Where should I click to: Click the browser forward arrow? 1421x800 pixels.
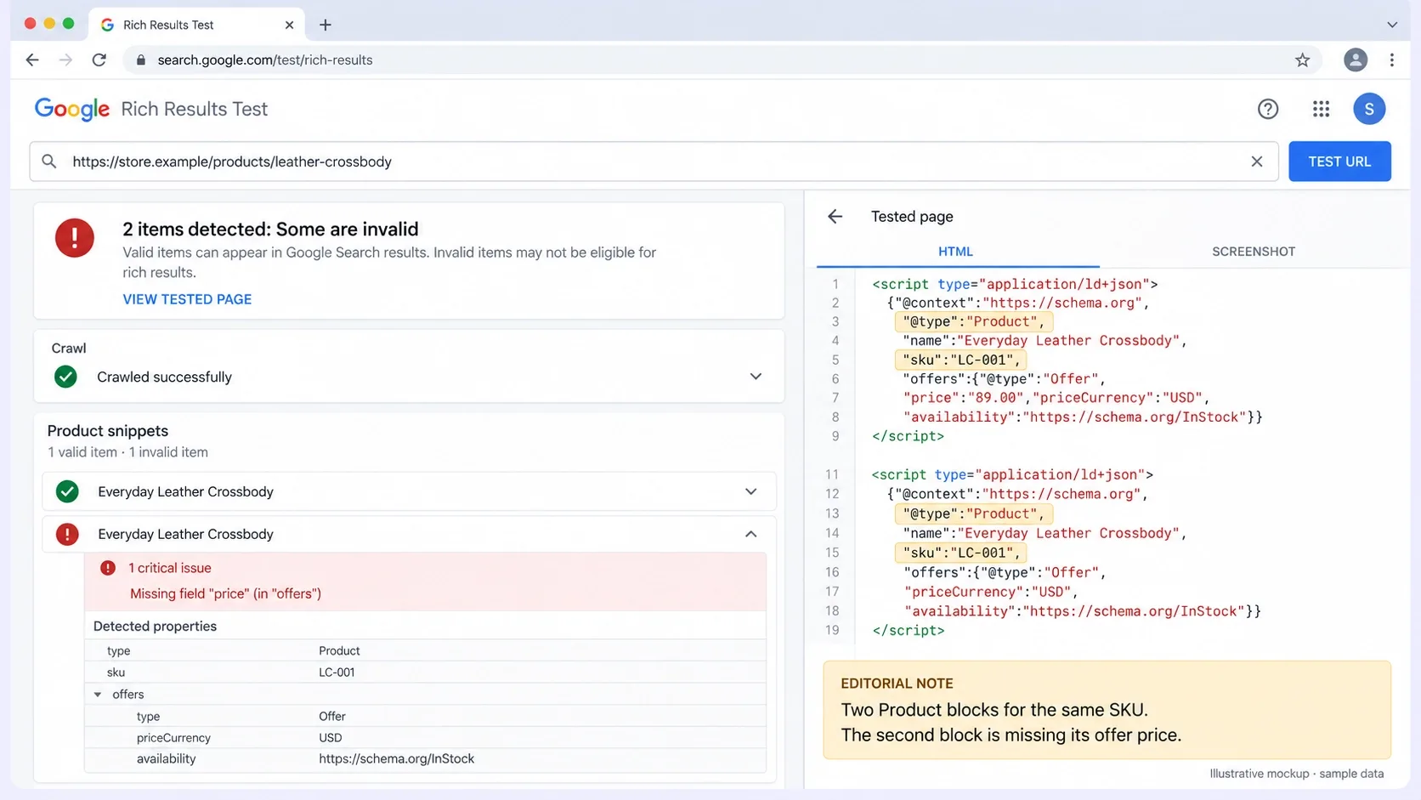point(65,60)
